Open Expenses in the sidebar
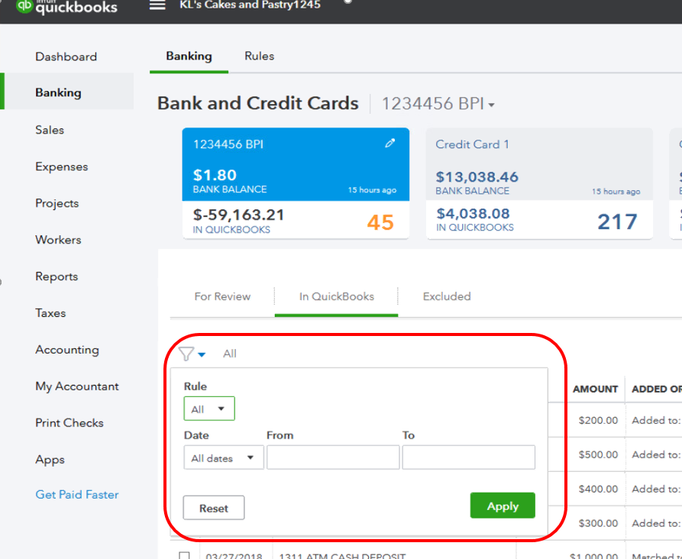The image size is (682, 559). [x=61, y=166]
